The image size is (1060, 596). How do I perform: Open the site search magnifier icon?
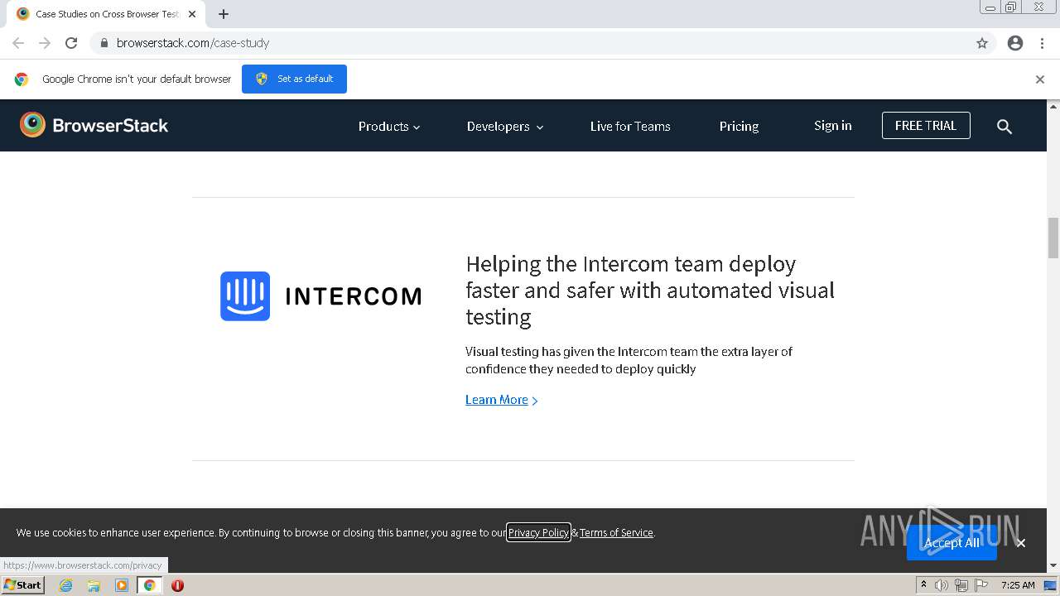tap(1005, 127)
